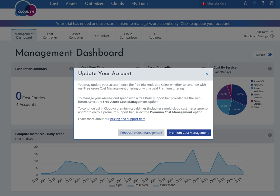Viewport: 280px width, 196px height.
Task: Open pricing and support tiers link
Action: (x=128, y=119)
